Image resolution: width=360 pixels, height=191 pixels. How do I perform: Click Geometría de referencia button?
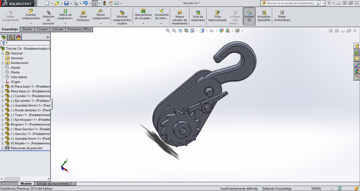161,15
